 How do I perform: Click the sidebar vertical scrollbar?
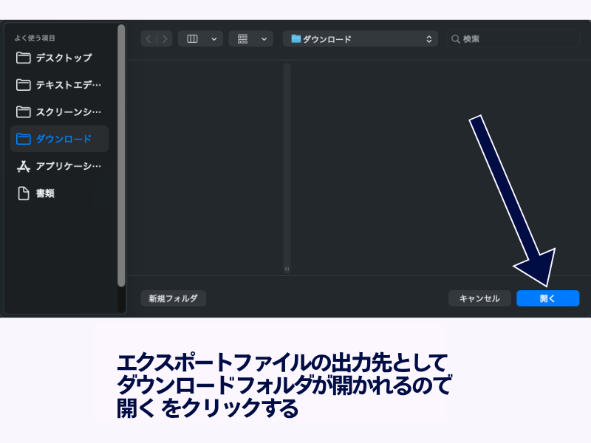tap(121, 155)
